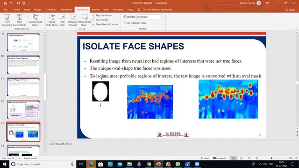Image resolution: width=299 pixels, height=168 pixels.
Task: Open the language ENG indicator
Action: 271,164
